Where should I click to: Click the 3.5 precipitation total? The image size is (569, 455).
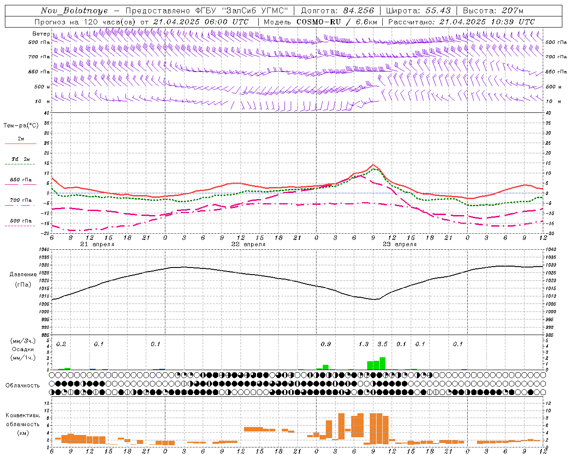382,344
